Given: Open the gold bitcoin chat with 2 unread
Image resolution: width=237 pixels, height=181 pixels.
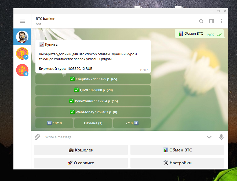Looking at the screenshot, I should (x=22, y=53).
